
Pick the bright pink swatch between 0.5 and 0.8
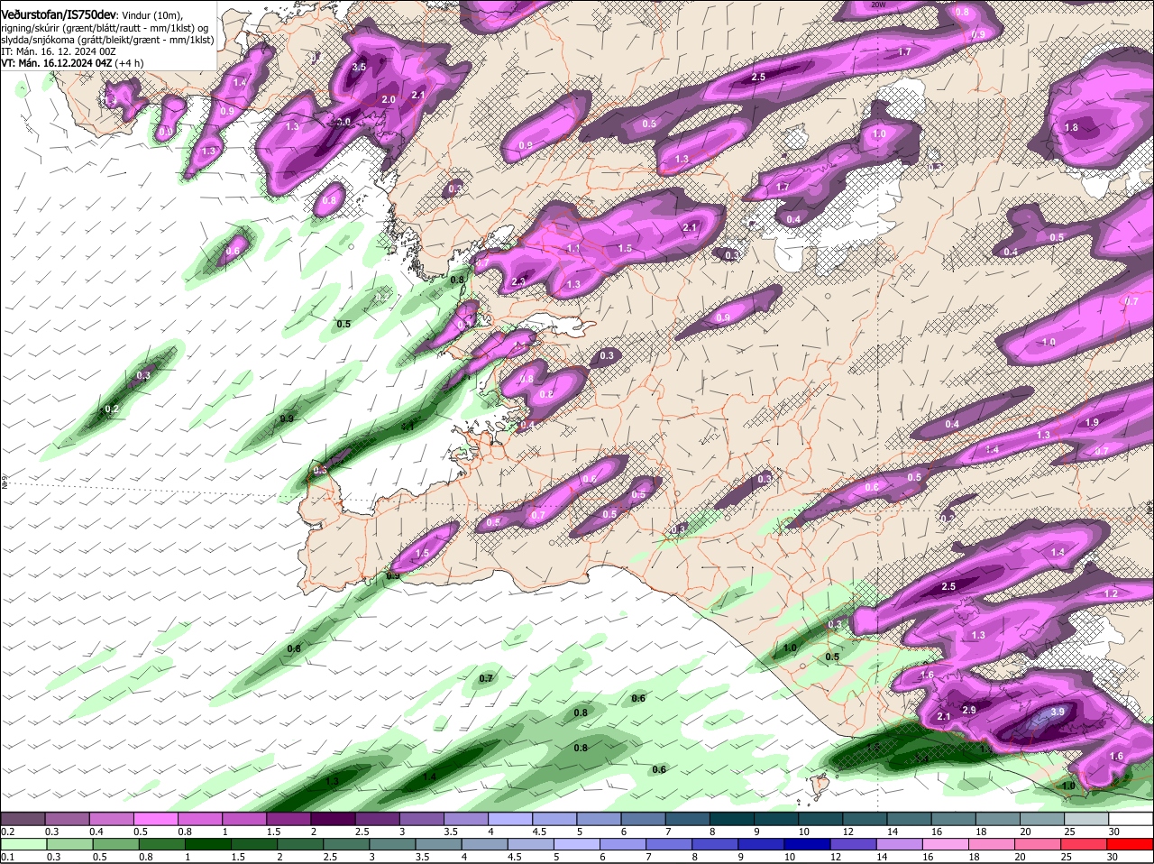156,818
